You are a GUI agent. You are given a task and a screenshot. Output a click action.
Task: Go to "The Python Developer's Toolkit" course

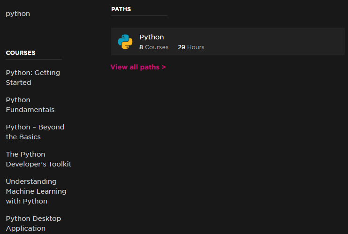[38, 159]
